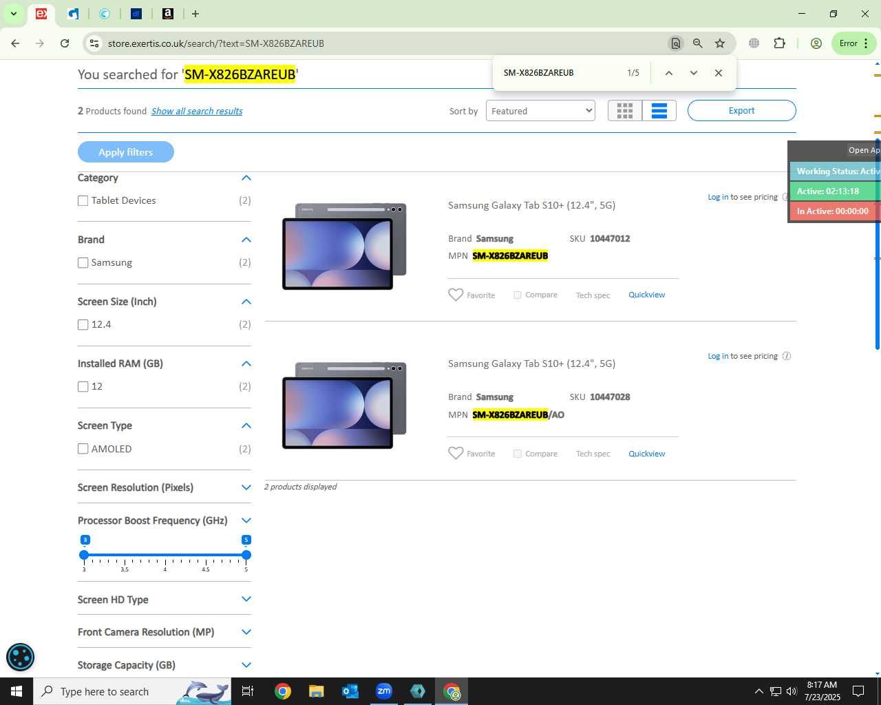Jump to previous find match
Image resolution: width=881 pixels, height=705 pixels.
point(668,73)
